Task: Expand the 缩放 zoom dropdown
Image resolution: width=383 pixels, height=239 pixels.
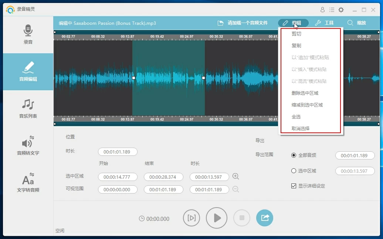Action: click(x=357, y=23)
